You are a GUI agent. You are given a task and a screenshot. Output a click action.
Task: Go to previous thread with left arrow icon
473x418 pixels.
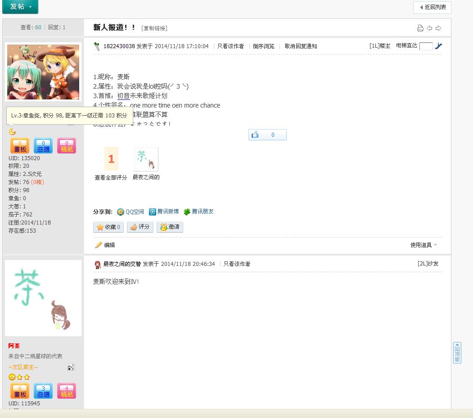point(429,28)
